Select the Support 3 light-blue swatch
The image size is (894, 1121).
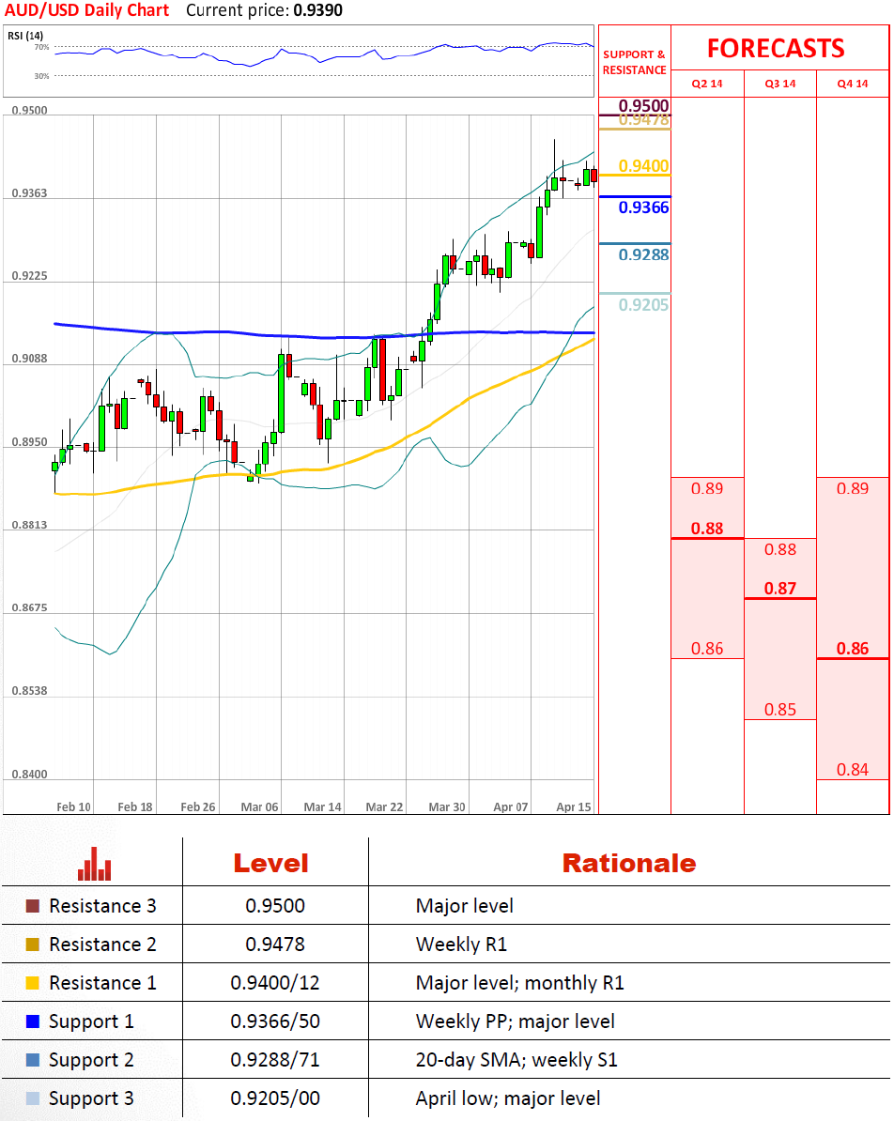[32, 1098]
